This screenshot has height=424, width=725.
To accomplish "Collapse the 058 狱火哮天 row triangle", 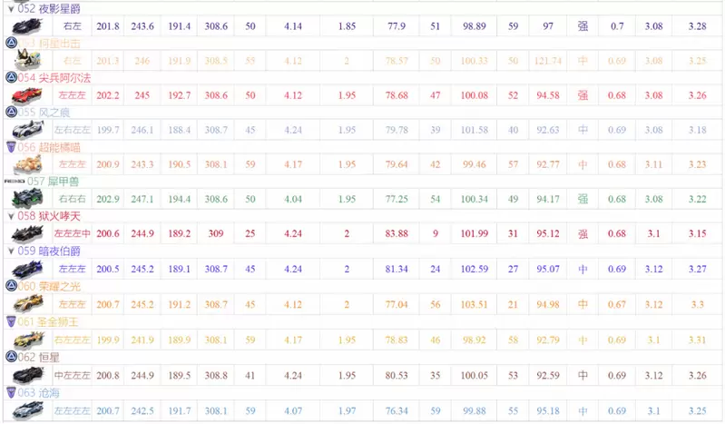I will 11,216.
